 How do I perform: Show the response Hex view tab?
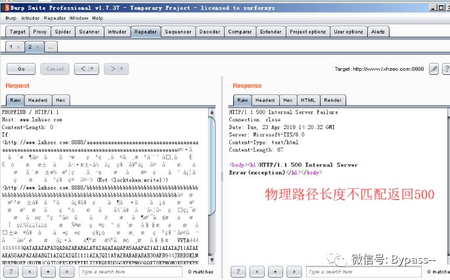point(288,100)
